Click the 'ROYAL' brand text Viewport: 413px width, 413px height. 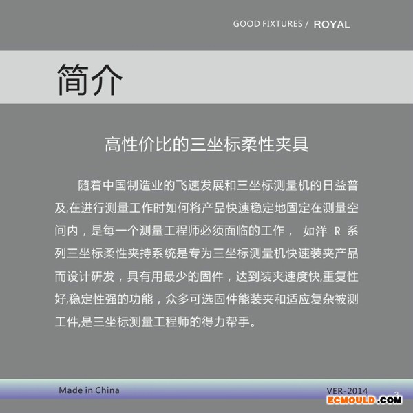pyautogui.click(x=332, y=25)
